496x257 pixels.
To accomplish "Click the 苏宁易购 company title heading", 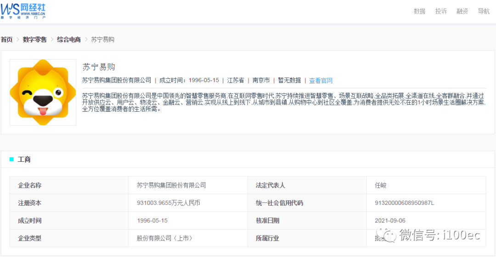I will tap(99, 67).
